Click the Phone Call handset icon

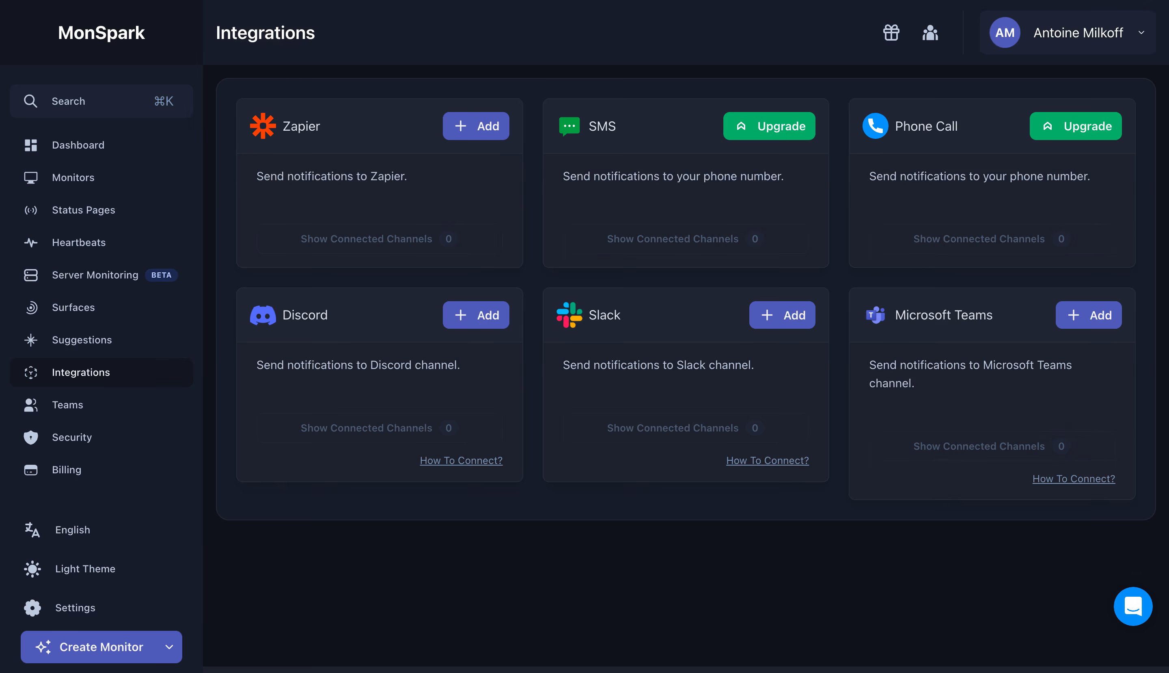(x=875, y=126)
